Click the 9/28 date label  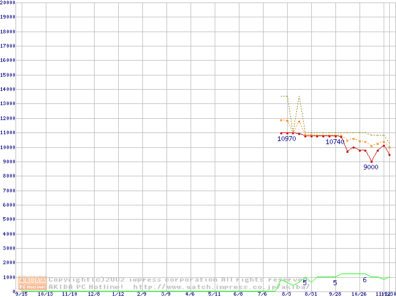335,294
